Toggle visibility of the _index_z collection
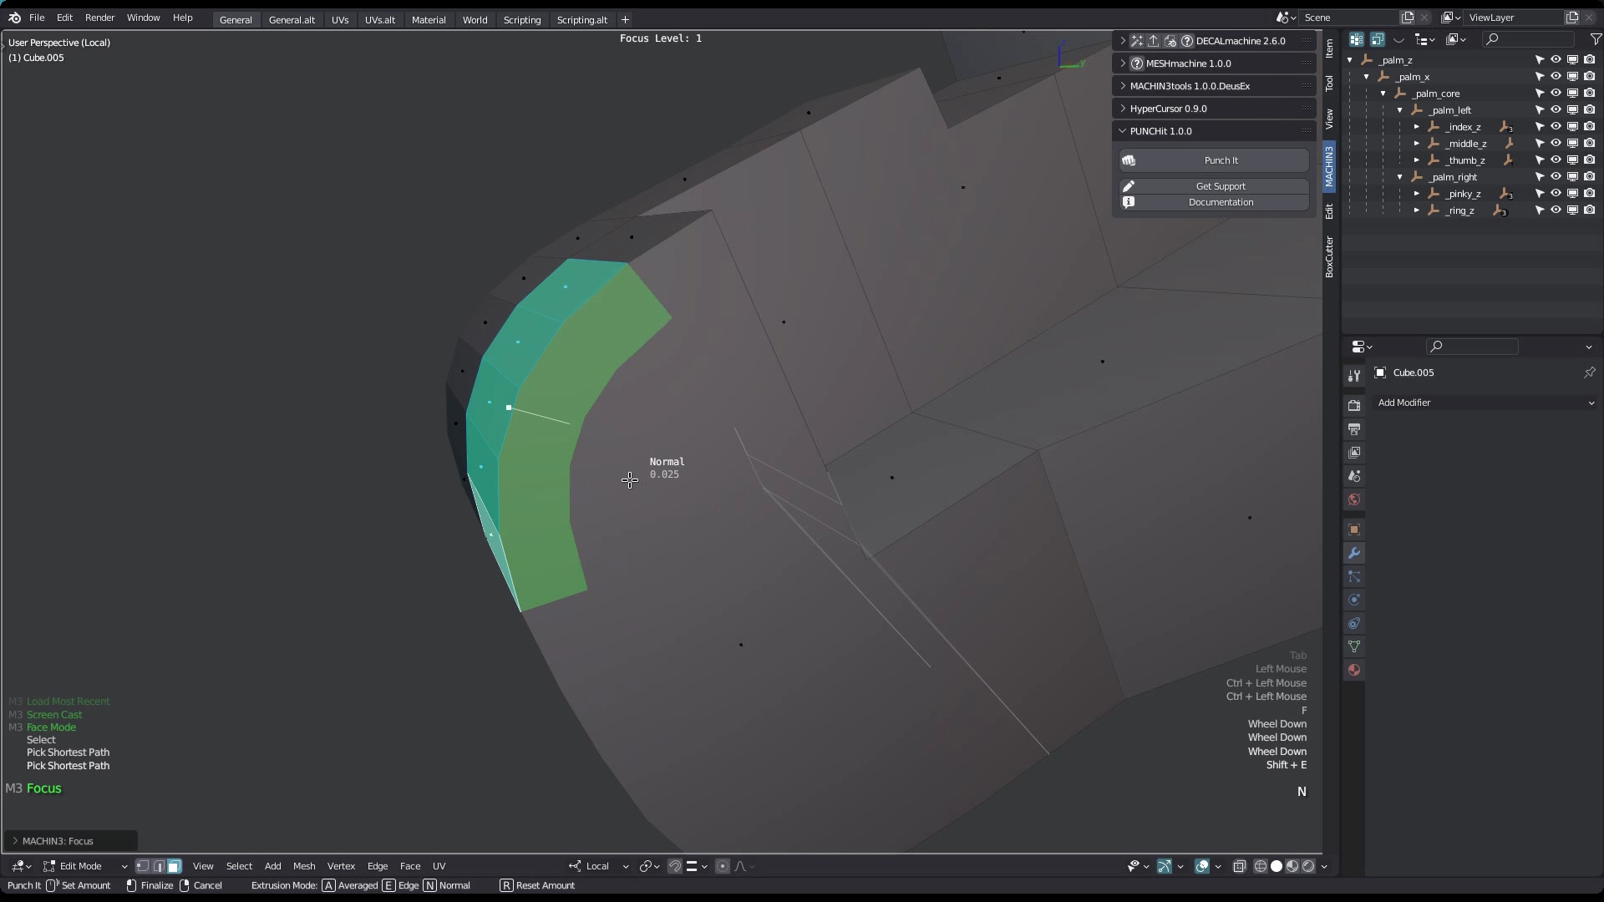Viewport: 1604px width, 902px height. pyautogui.click(x=1556, y=126)
